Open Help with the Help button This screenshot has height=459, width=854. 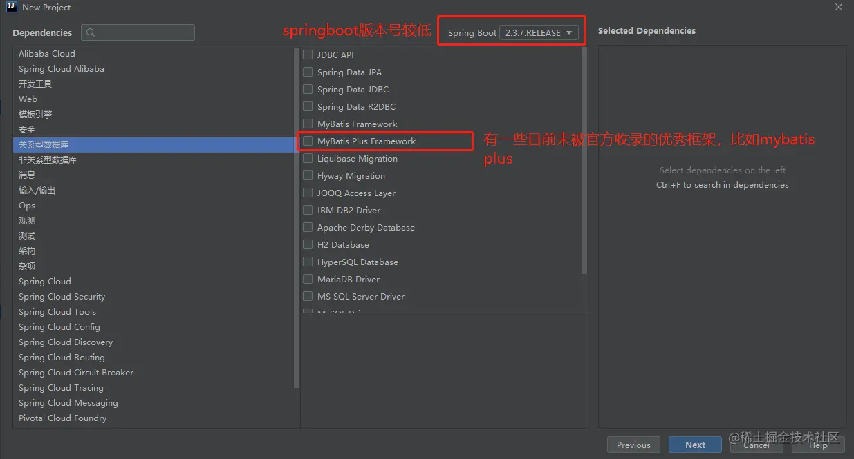[817, 445]
